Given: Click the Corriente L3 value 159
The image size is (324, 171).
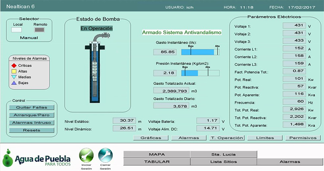Looking at the screenshot, I should pyautogui.click(x=294, y=63).
